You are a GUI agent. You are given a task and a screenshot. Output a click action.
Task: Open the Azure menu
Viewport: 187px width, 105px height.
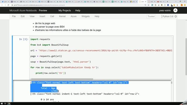tap(73, 16)
